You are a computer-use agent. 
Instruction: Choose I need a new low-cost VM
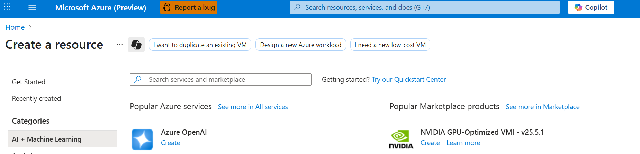click(390, 45)
